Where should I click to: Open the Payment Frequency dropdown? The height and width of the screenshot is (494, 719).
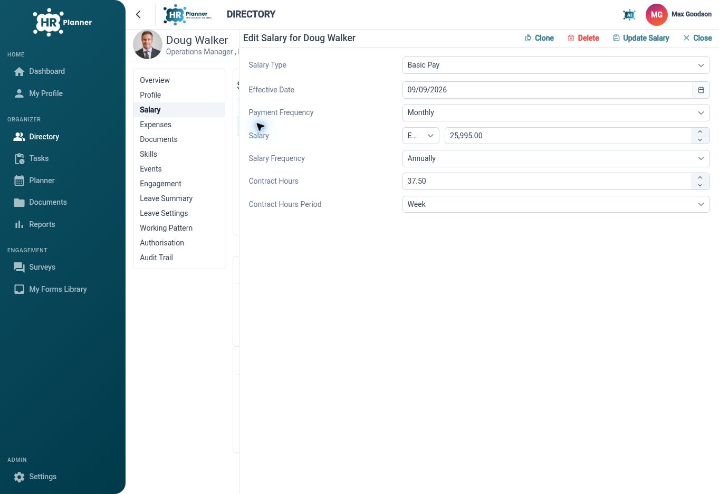556,112
